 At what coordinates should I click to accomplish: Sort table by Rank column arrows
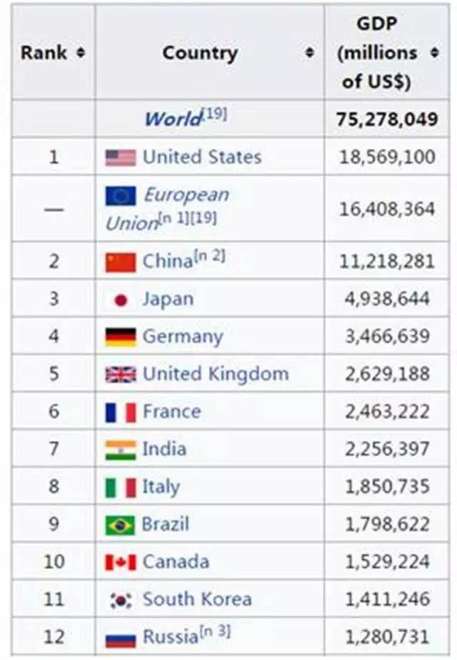(81, 53)
